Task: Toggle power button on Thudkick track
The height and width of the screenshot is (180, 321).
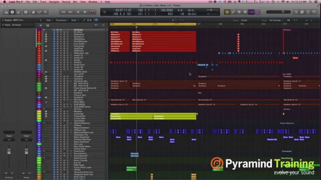Action: tap(54, 76)
